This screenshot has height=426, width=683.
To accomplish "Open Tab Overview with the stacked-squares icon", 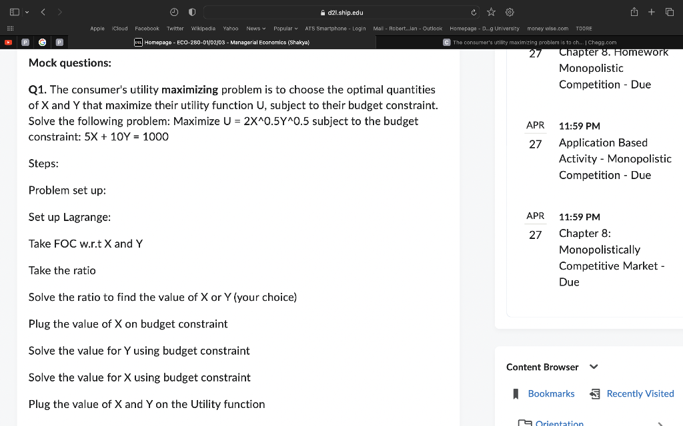I will click(x=670, y=11).
